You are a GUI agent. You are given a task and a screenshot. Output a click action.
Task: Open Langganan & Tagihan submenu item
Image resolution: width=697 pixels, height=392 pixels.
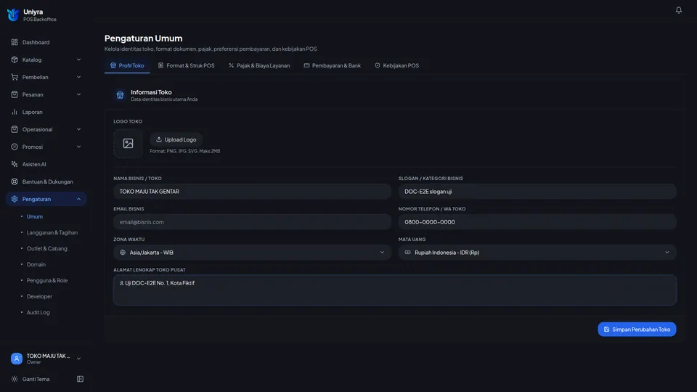point(52,232)
